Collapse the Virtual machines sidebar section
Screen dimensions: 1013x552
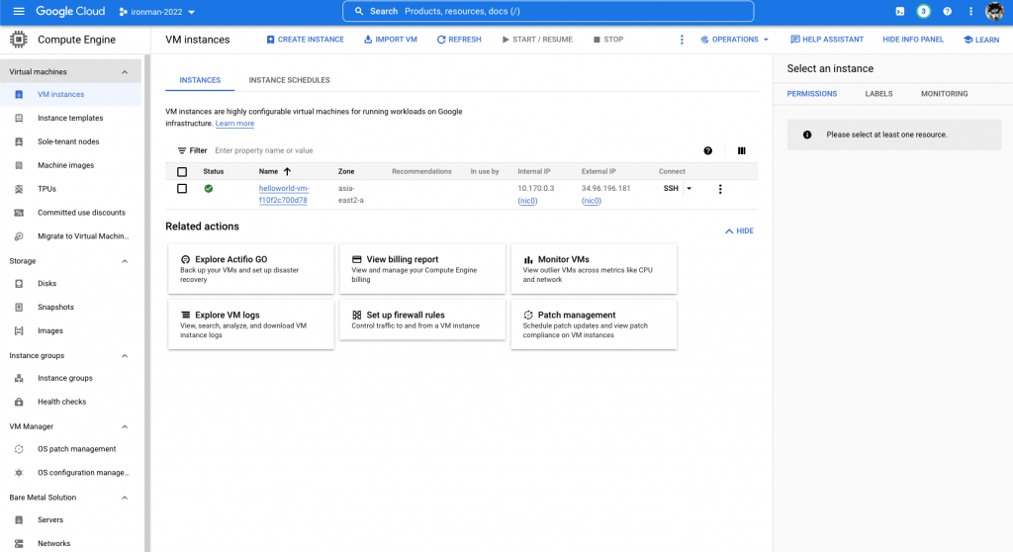point(125,72)
